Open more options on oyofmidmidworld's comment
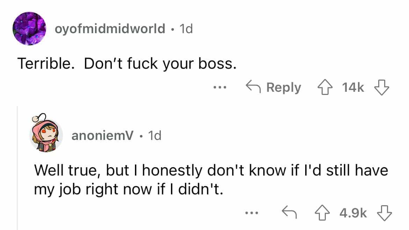 (221, 88)
